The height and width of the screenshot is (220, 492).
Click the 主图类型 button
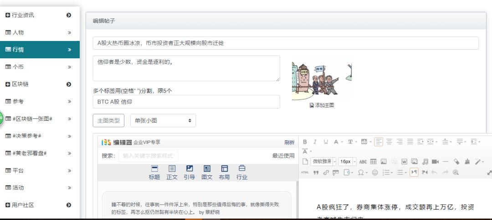pos(108,121)
